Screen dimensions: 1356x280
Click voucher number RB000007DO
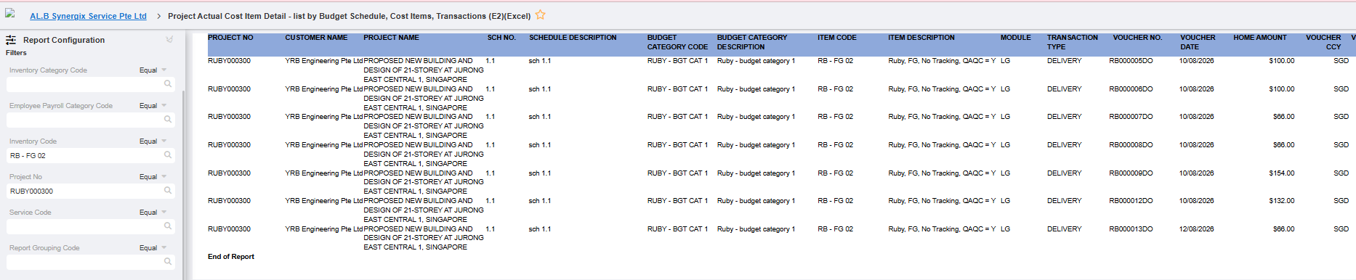tap(1131, 117)
